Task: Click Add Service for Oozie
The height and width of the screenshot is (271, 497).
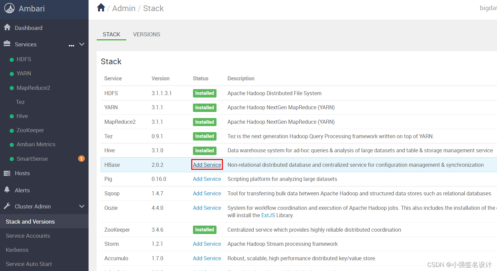Action: (207, 208)
